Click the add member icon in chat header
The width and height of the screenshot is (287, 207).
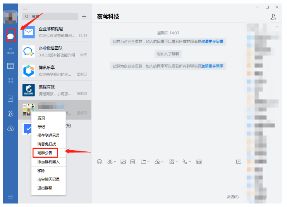click(273, 17)
